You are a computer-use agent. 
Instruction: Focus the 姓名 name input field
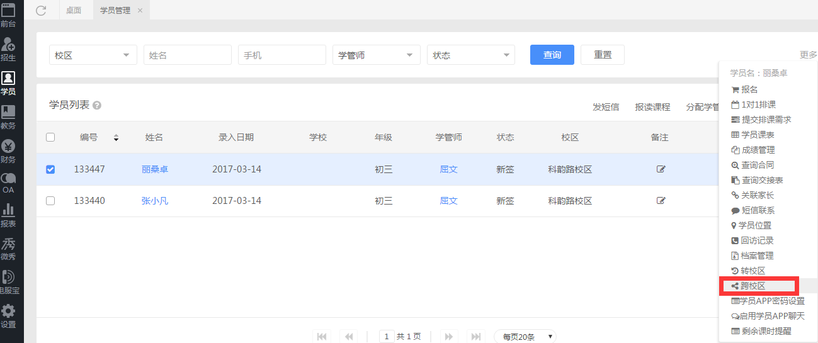coord(188,55)
